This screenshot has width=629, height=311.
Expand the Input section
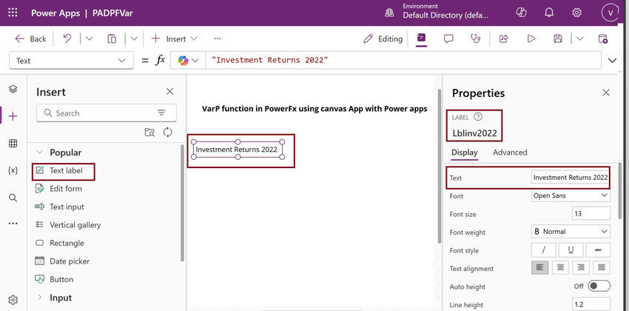click(39, 298)
